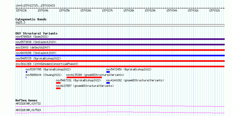Image resolution: width=232 pixels, height=116 pixels.
Task: Select the 6q25.3 cytogenetic band label
Action: [20, 22]
